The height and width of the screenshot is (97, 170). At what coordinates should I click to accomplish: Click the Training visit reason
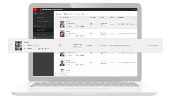(112, 34)
